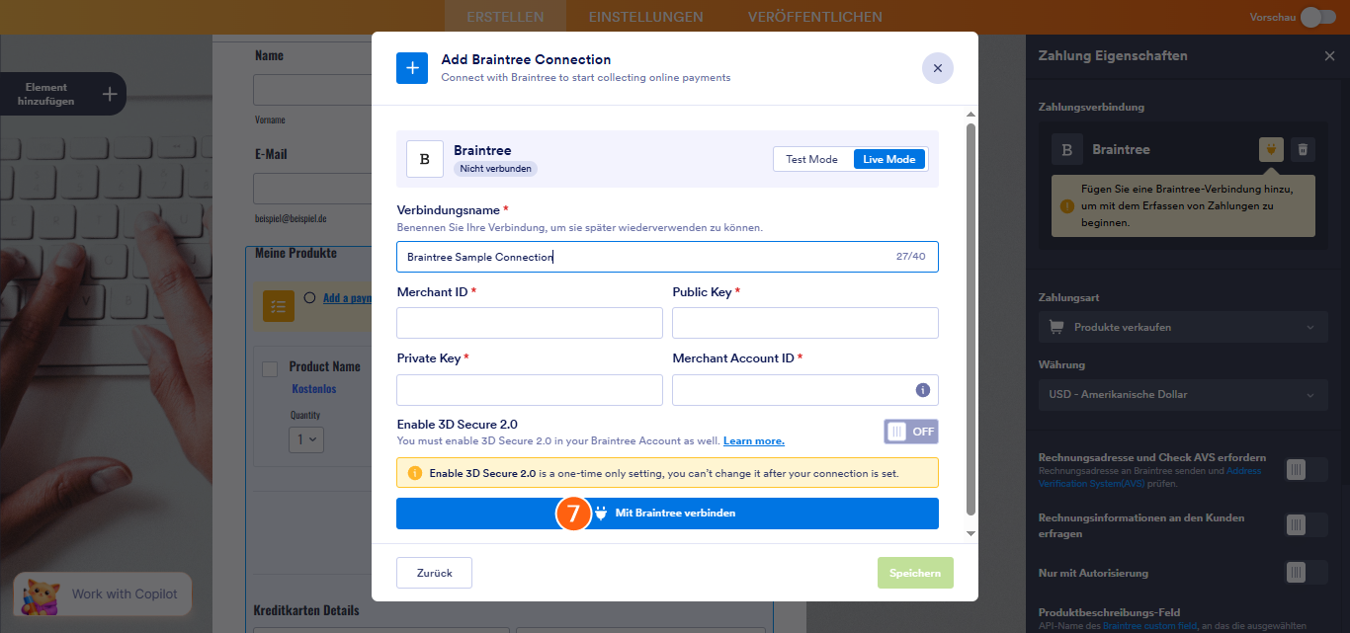Close the Add Braintree Connection dialog
This screenshot has width=1350, height=633.
[x=937, y=68]
